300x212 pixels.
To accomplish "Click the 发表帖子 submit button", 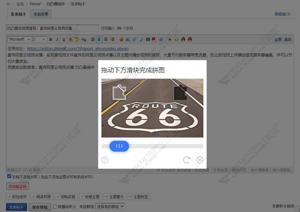I will [x=16, y=207].
